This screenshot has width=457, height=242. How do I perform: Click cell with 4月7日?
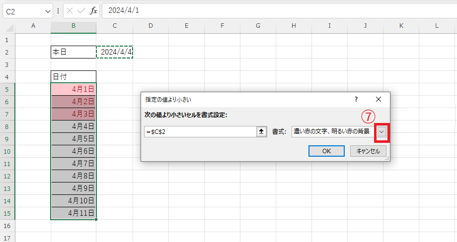(x=74, y=164)
